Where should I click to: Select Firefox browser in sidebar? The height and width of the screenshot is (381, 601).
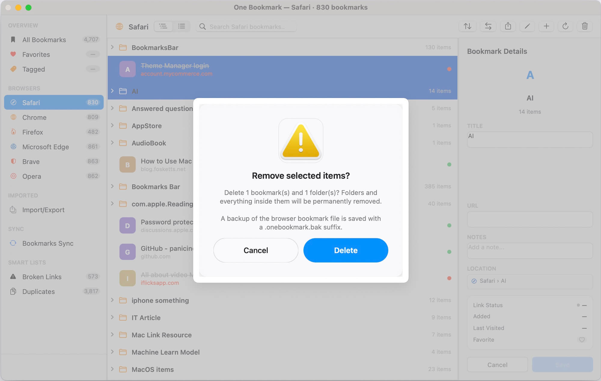point(54,132)
